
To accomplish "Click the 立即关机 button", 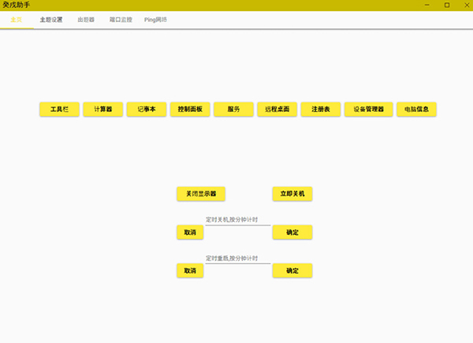I will (292, 194).
